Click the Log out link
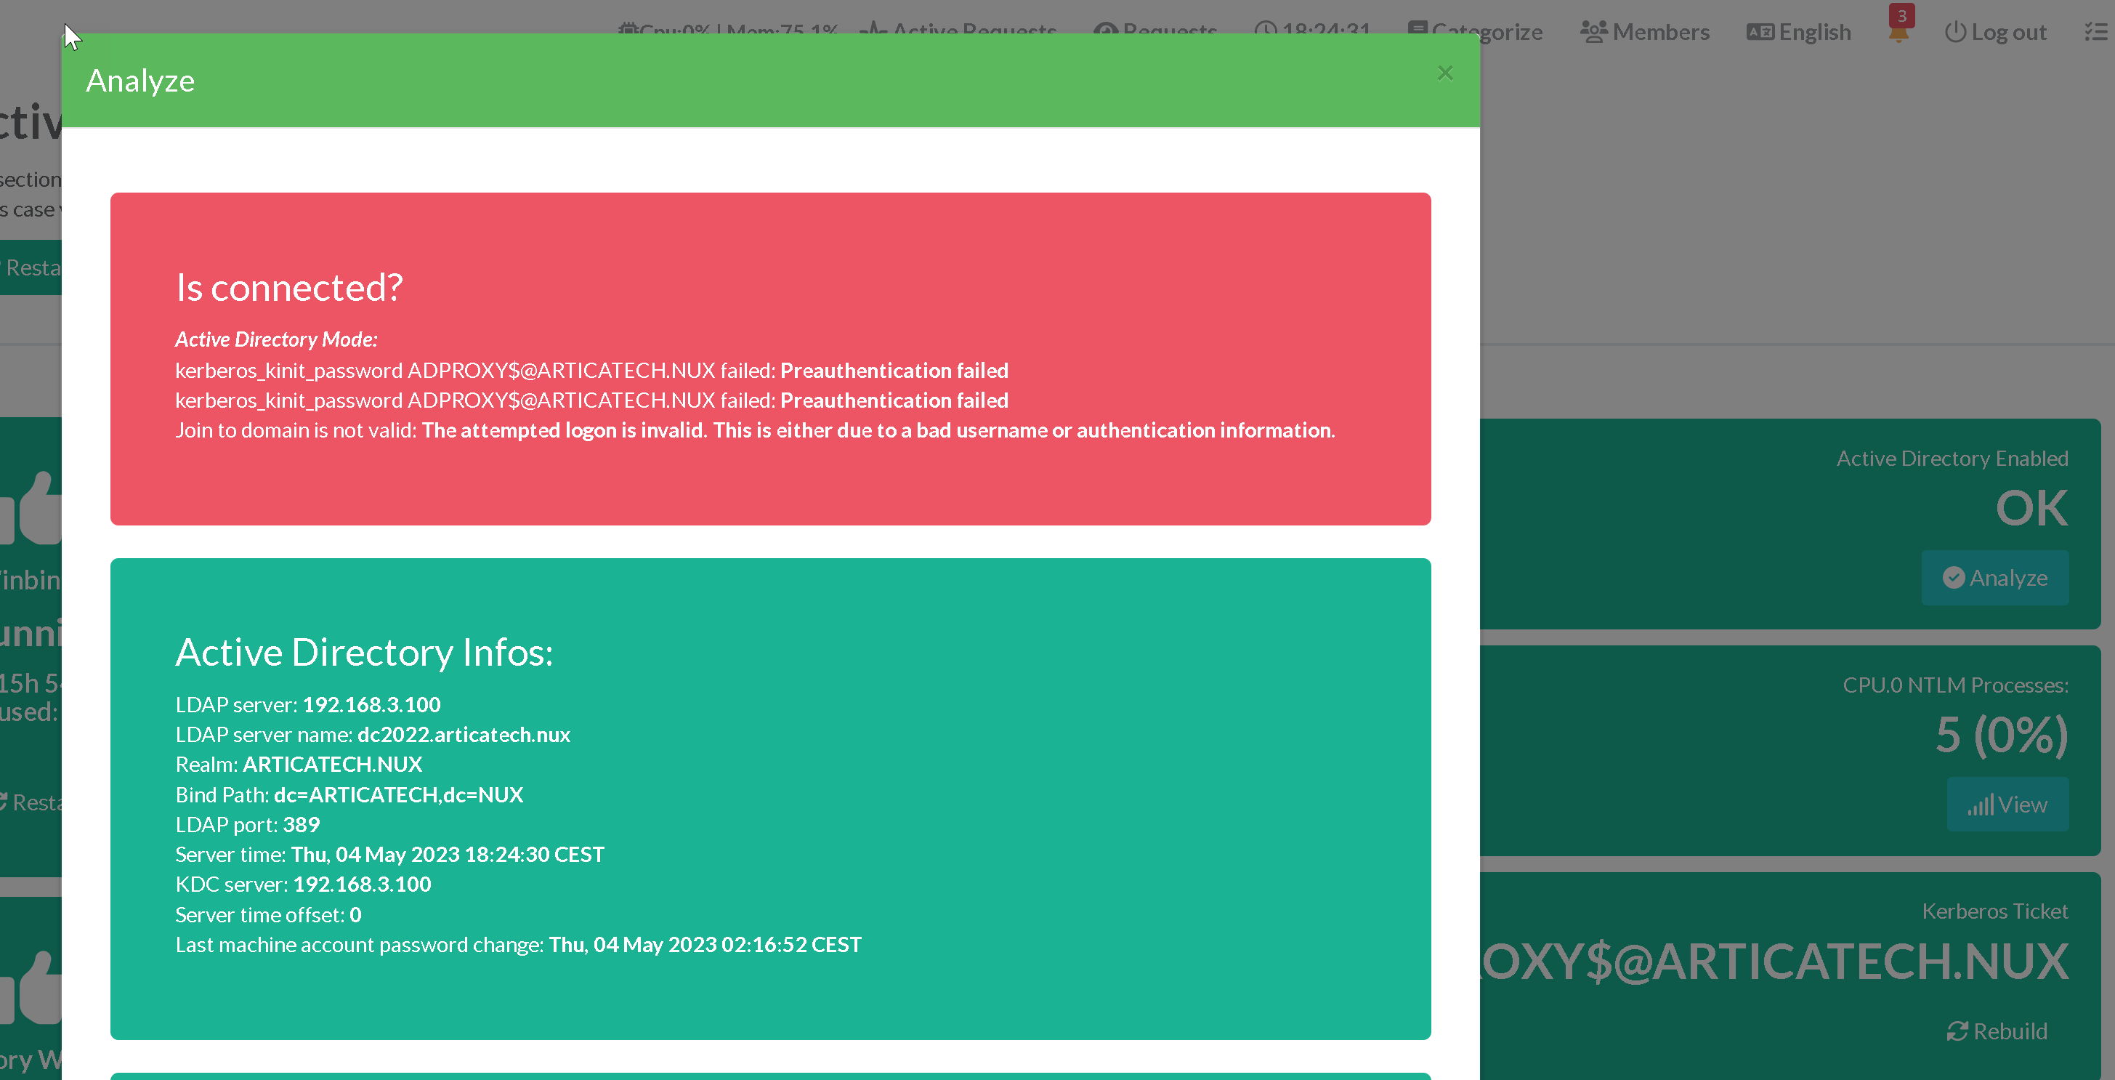Image resolution: width=2115 pixels, height=1080 pixels. point(2008,32)
